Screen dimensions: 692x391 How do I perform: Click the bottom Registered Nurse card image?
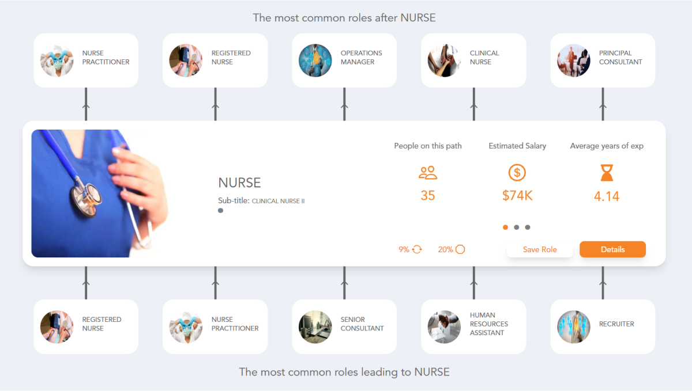(57, 327)
